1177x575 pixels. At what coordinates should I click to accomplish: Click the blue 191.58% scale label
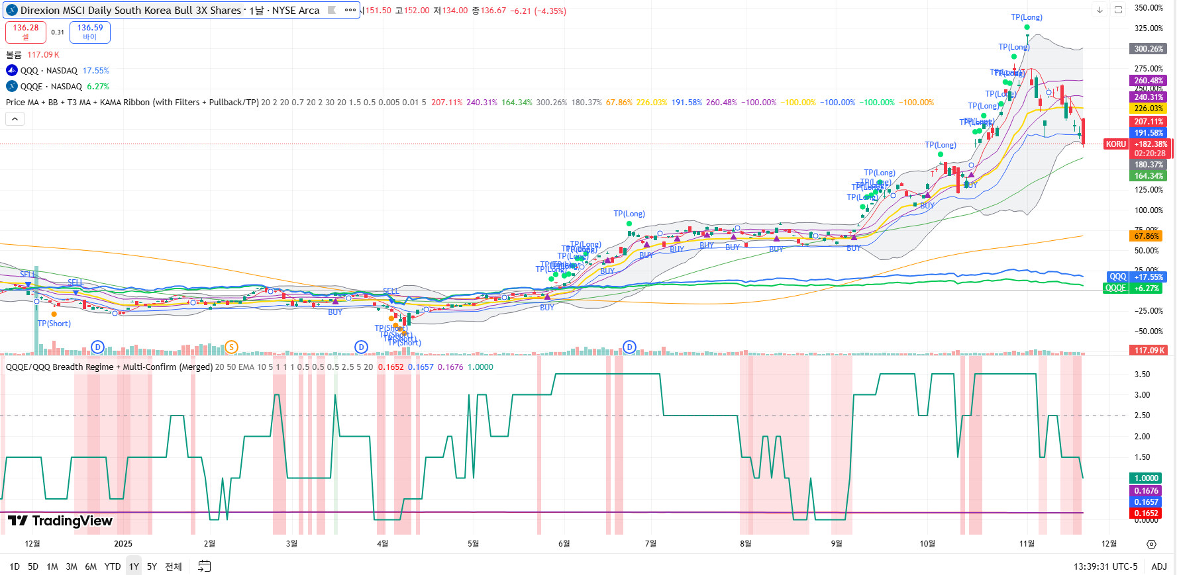tap(1149, 133)
